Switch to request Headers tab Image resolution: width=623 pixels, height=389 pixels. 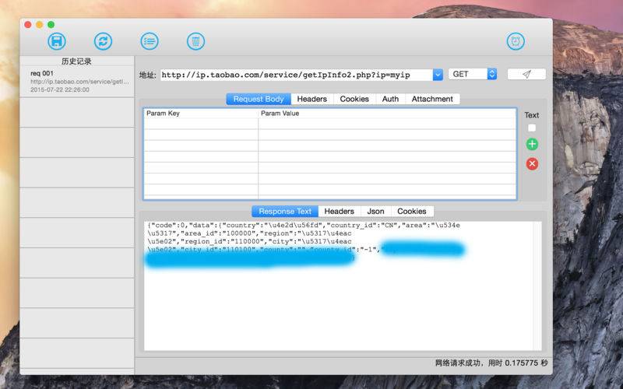pos(312,99)
